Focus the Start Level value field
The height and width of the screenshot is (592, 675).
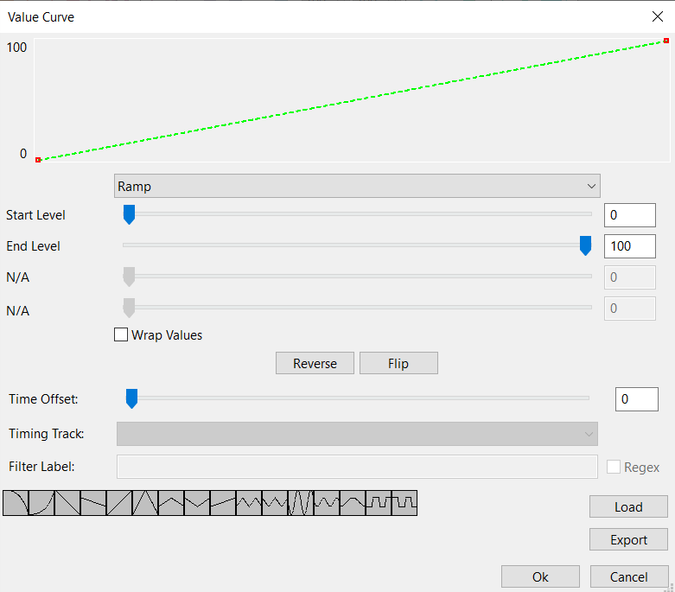tap(630, 215)
